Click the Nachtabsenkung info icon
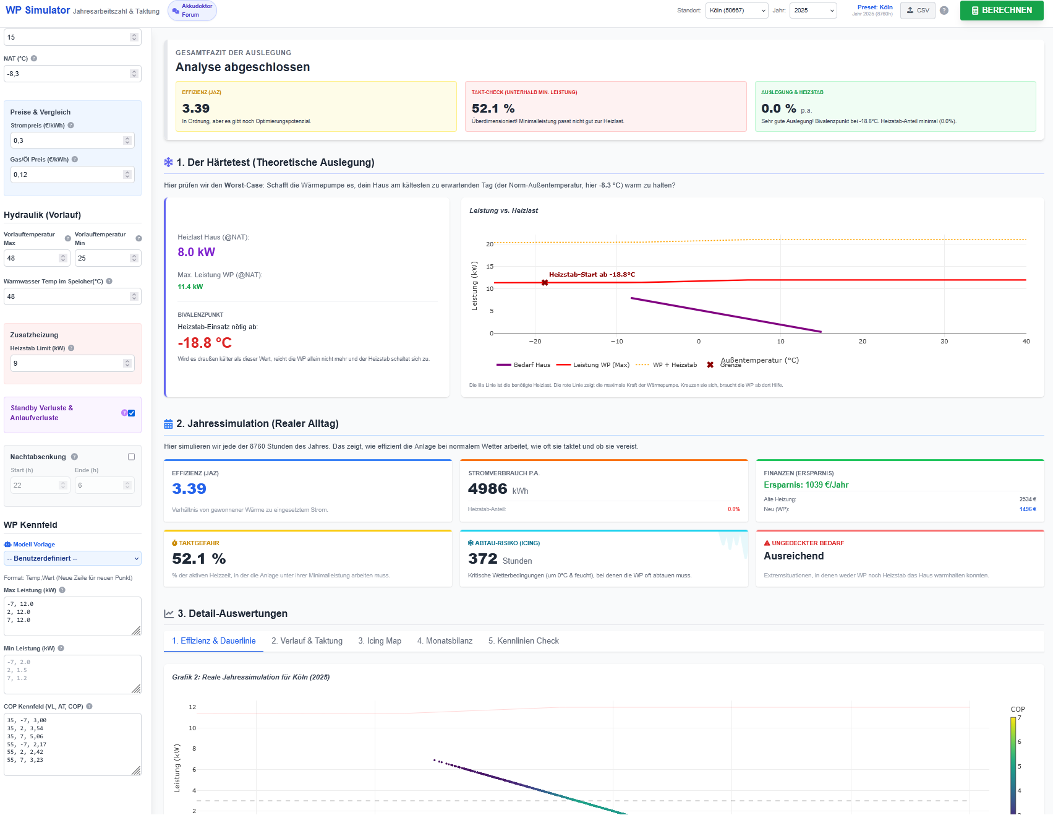This screenshot has height=815, width=1053. (x=75, y=457)
